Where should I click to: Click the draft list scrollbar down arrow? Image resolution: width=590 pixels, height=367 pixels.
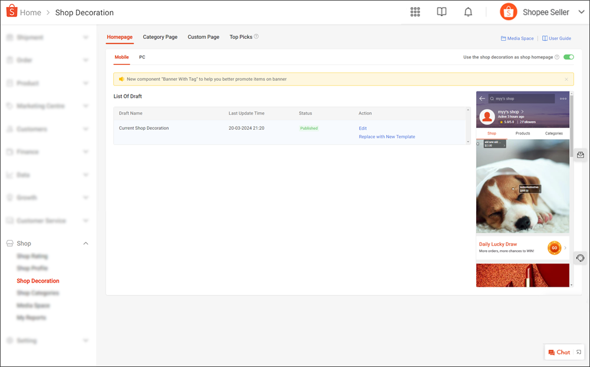click(468, 142)
